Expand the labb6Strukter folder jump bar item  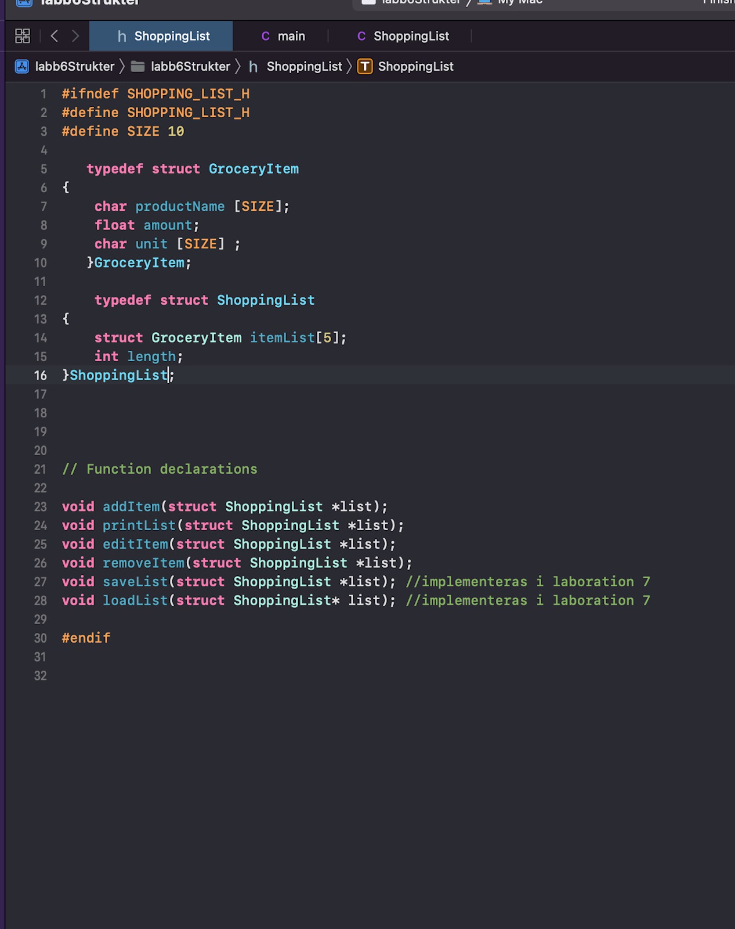point(190,67)
